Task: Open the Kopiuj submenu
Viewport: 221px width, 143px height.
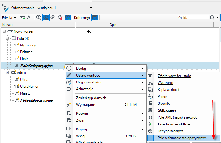Action: click(x=106, y=129)
